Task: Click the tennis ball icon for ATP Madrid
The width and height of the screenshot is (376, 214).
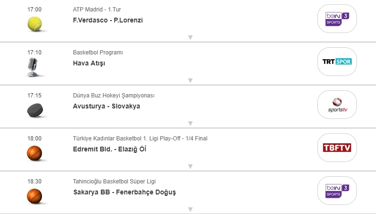Action: coord(34,23)
